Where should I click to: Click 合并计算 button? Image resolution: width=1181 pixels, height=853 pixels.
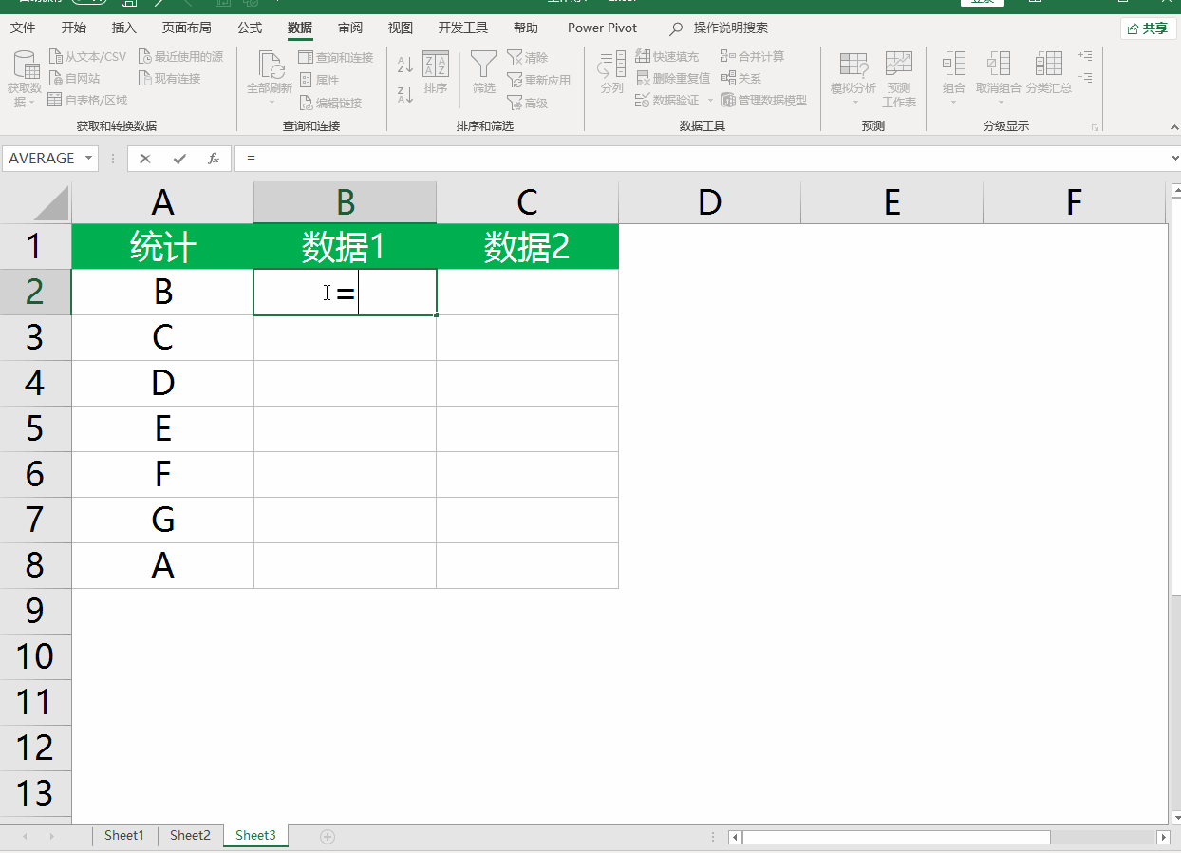coord(753,57)
